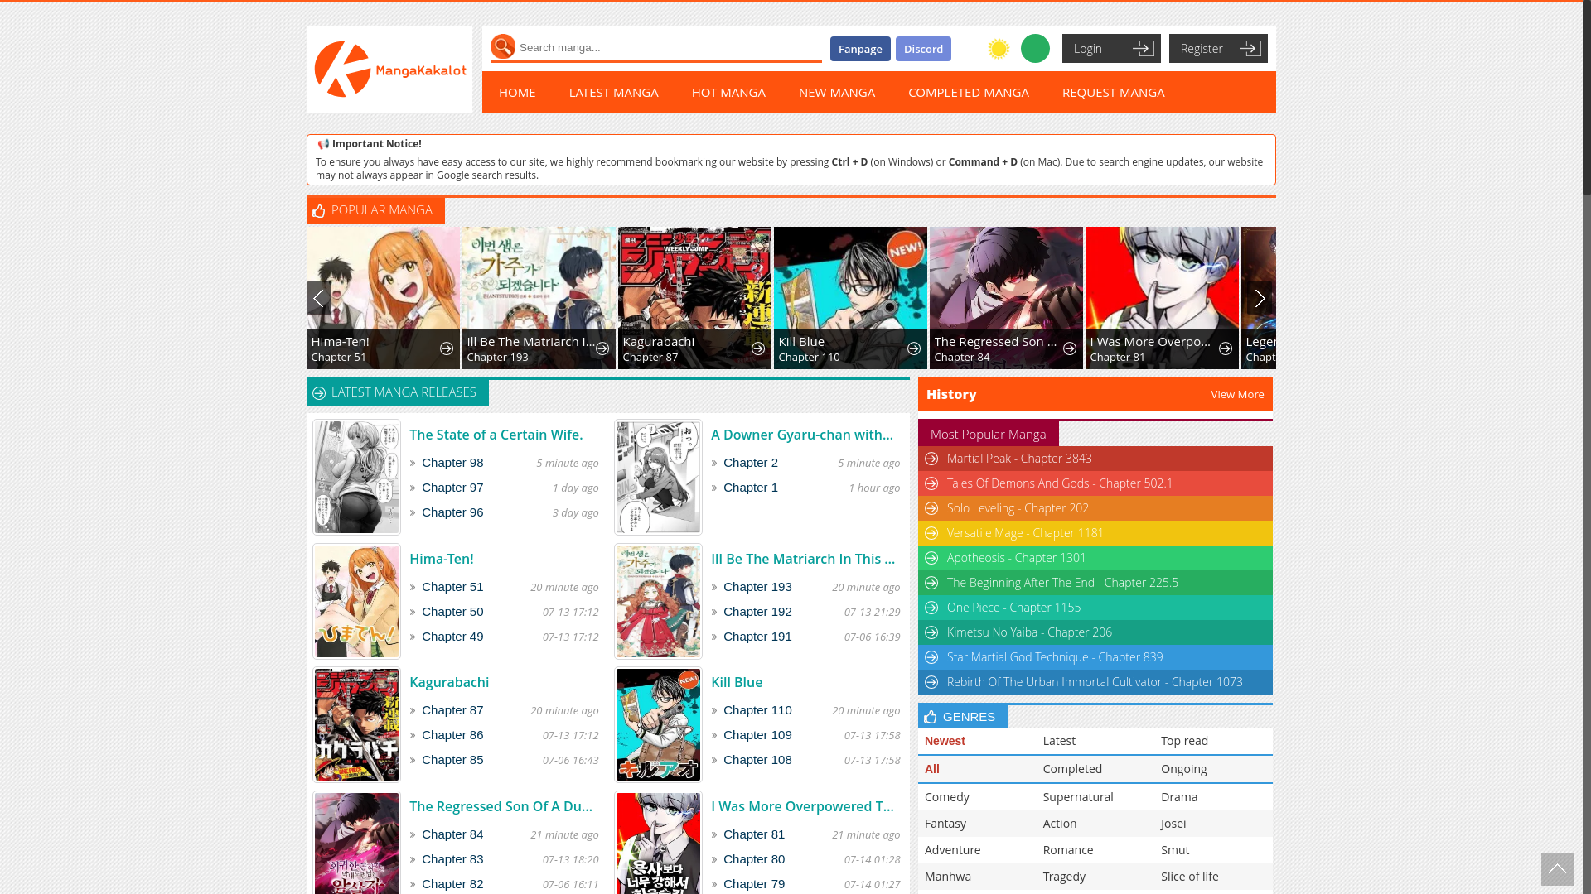This screenshot has height=894, width=1591.
Task: Open A Downer Gyaru-chan Chapter 2
Action: click(751, 463)
